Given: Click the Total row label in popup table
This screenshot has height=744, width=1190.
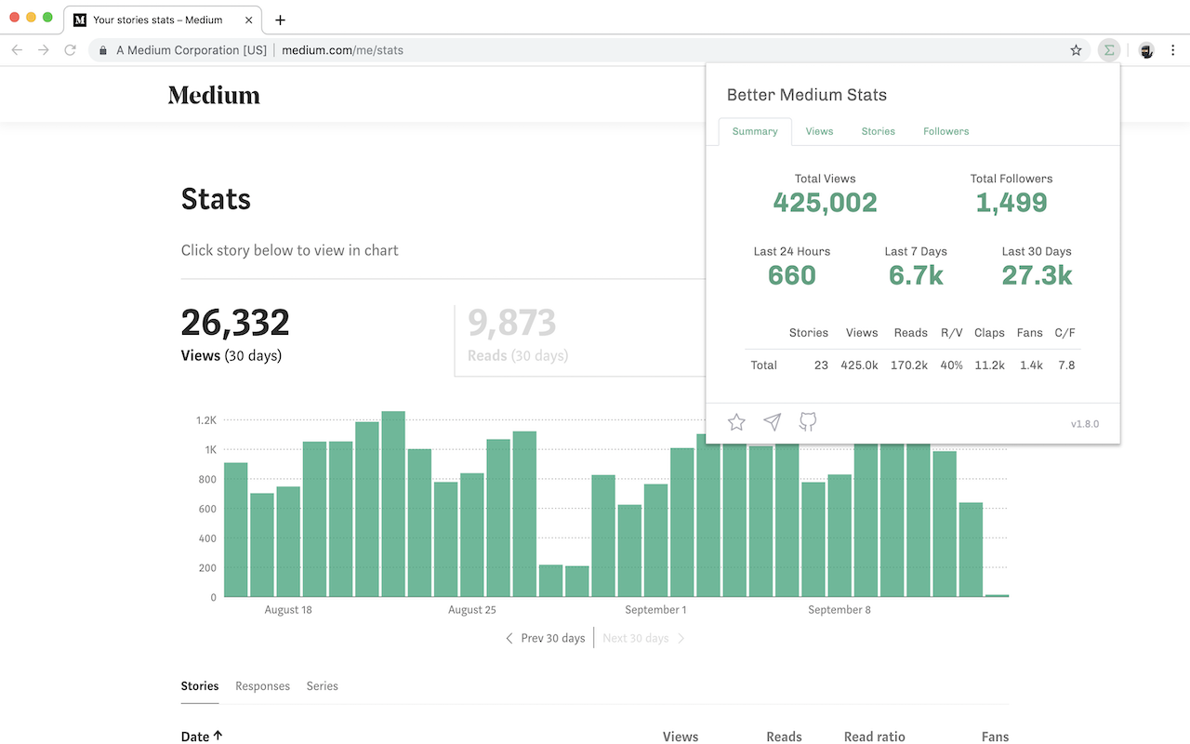Looking at the screenshot, I should point(764,365).
